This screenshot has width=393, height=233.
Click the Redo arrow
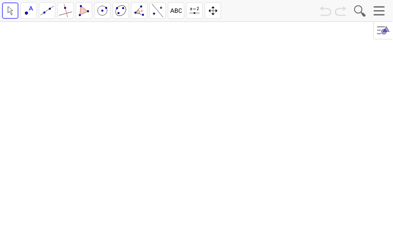(x=341, y=11)
